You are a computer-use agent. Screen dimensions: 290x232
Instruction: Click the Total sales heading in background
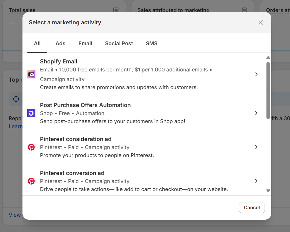pyautogui.click(x=22, y=10)
